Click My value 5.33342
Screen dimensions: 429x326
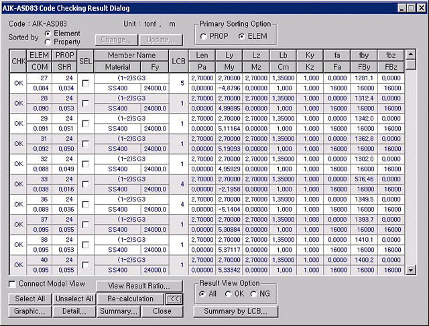(229, 270)
